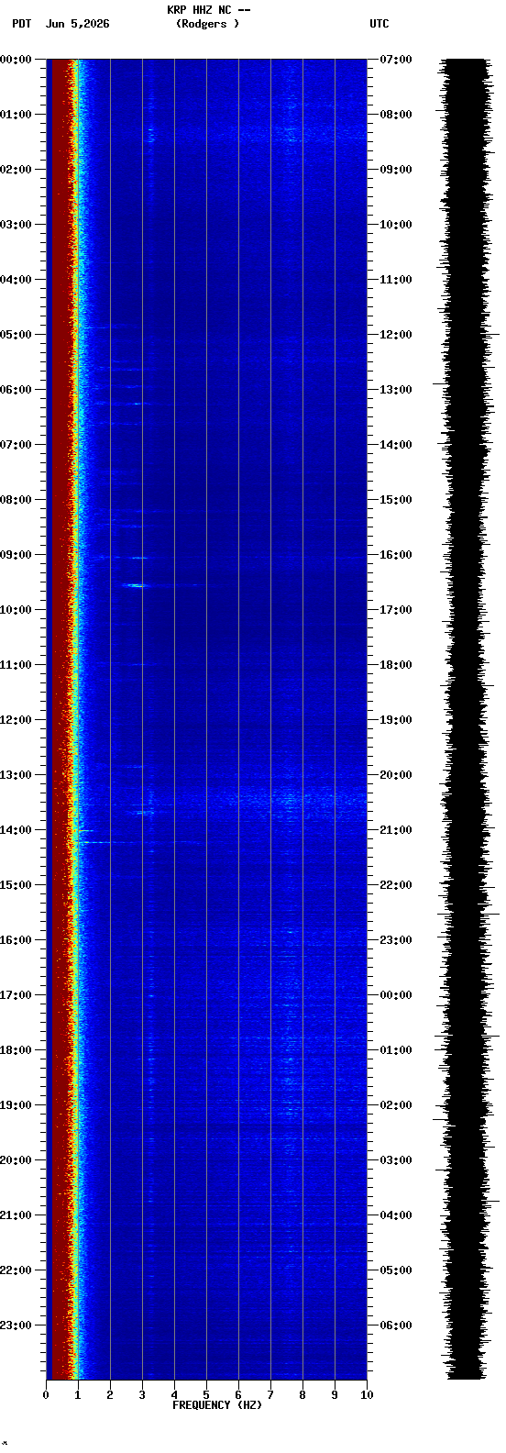Image resolution: width=506 pixels, height=1453 pixels.
Task: Click the station title 'KRP HHZ NC --'
Action: tap(208, 10)
